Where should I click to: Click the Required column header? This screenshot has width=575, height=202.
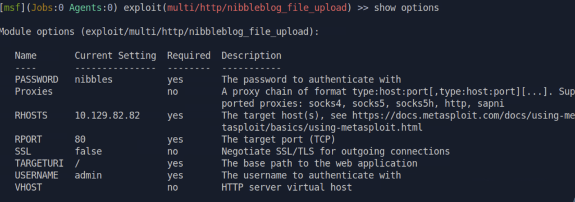click(x=189, y=56)
